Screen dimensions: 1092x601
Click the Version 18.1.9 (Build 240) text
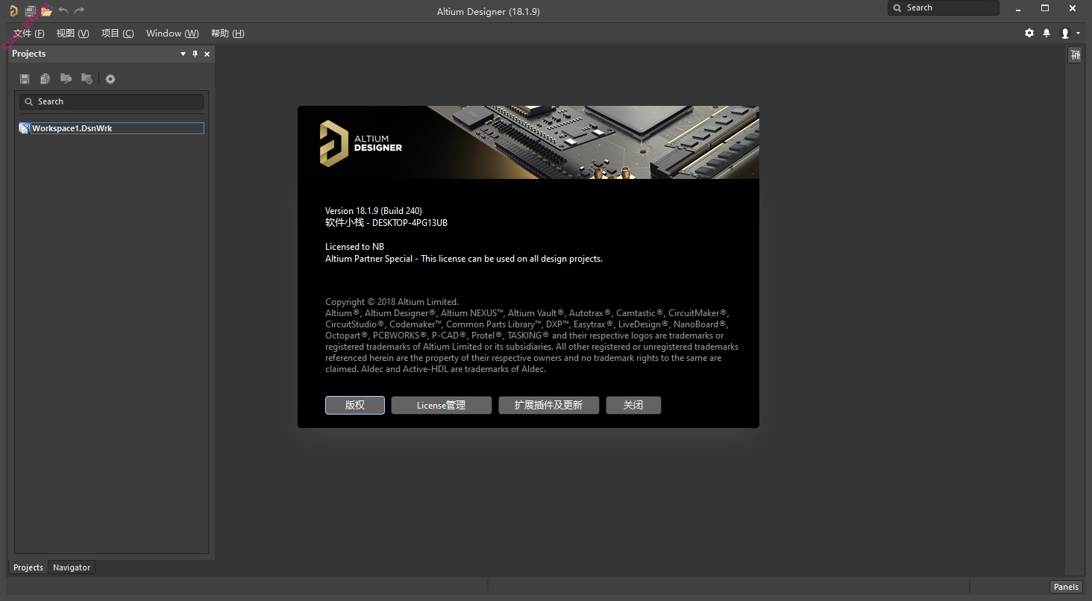tap(374, 211)
